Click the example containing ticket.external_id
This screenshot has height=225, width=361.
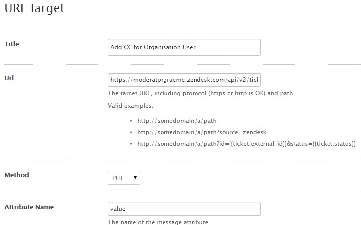click(x=246, y=143)
